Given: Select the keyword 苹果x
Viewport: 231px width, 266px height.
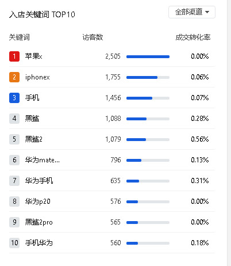Looking at the screenshot, I should pyautogui.click(x=33, y=56).
